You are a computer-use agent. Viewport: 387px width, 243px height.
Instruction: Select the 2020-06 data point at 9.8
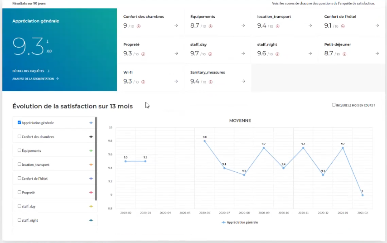point(205,141)
